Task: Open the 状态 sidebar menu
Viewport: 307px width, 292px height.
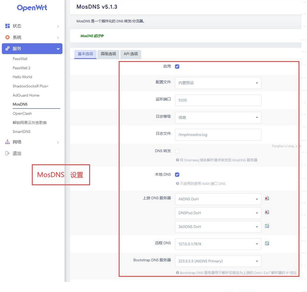Action: [x=32, y=26]
